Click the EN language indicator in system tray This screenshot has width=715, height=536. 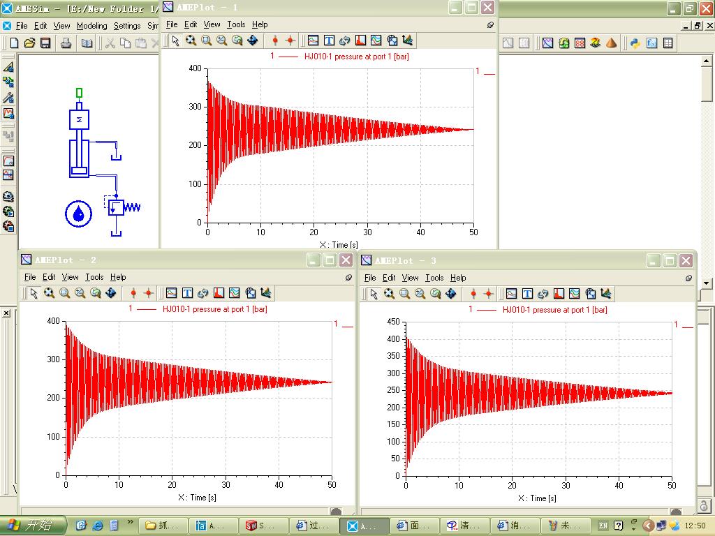(x=603, y=526)
